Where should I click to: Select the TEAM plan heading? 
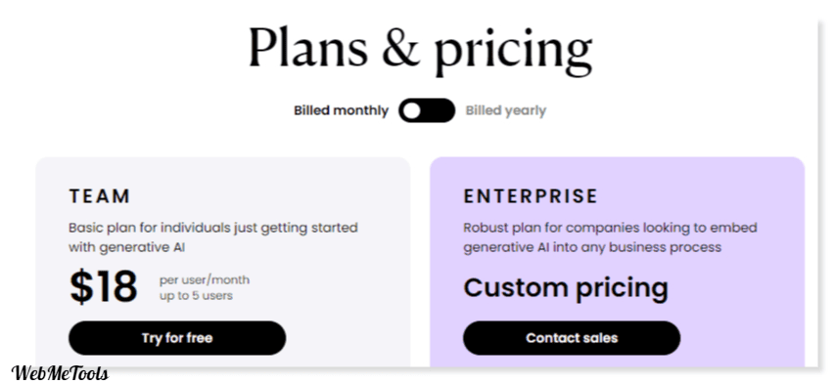100,196
